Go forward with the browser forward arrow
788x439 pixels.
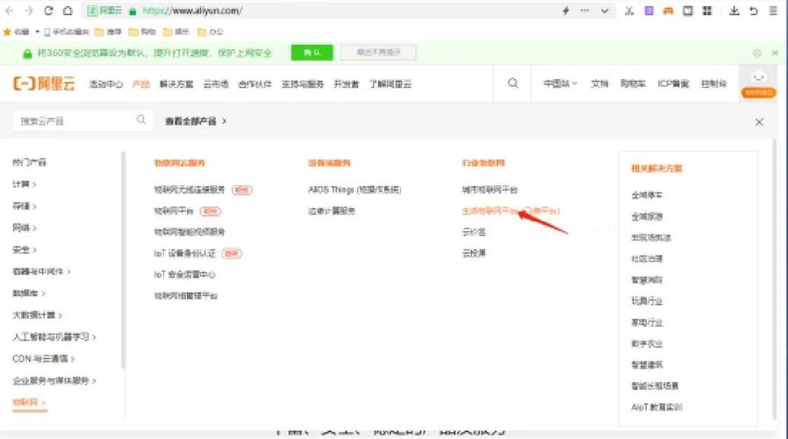pyautogui.click(x=29, y=11)
